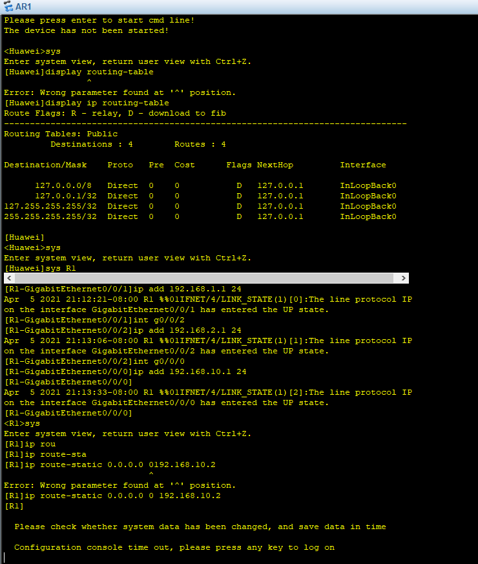Click the '[R1]ip route-sta' line
478x564 pixels.
[45, 454]
